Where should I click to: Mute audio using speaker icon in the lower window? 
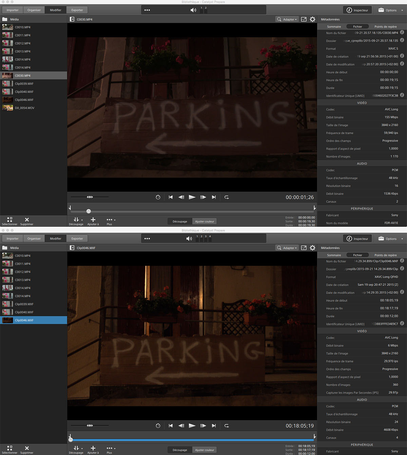(x=189, y=239)
